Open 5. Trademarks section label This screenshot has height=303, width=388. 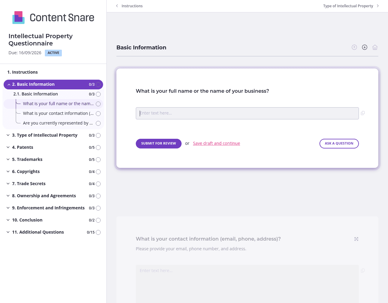[27, 159]
